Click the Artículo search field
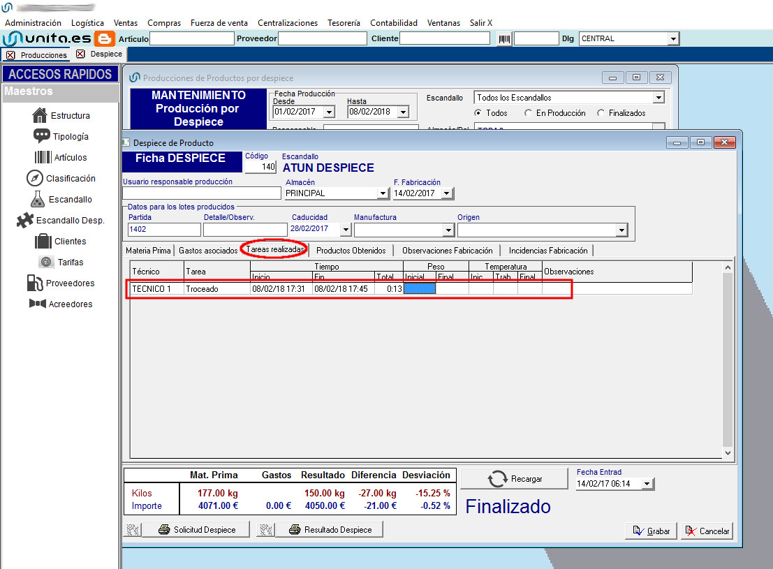Viewport: 773px width, 569px height. (x=192, y=38)
